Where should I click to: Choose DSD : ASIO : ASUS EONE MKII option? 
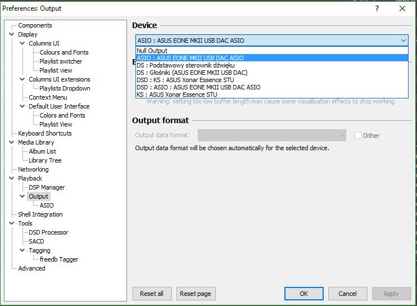click(x=272, y=87)
